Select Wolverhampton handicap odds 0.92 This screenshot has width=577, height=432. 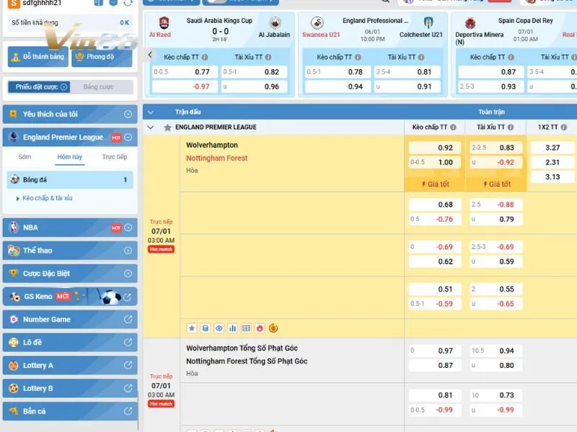(435, 148)
